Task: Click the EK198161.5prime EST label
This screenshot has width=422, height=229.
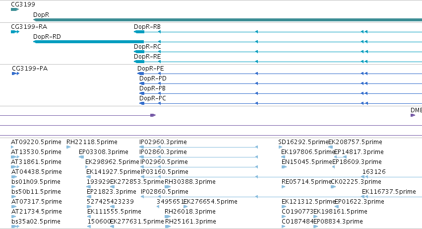Action: 341,212
